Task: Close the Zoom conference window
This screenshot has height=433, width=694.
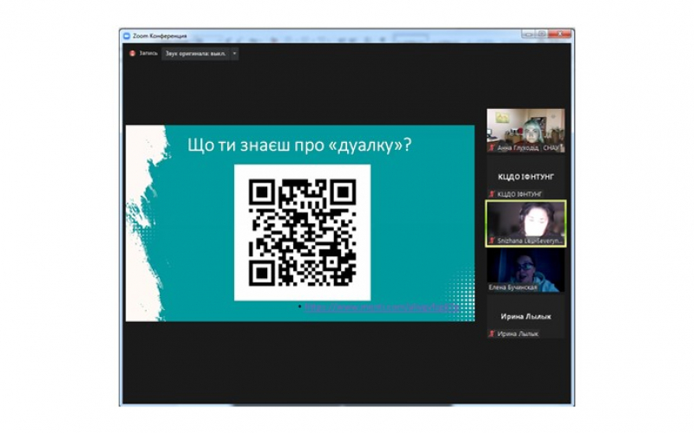Action: click(560, 34)
